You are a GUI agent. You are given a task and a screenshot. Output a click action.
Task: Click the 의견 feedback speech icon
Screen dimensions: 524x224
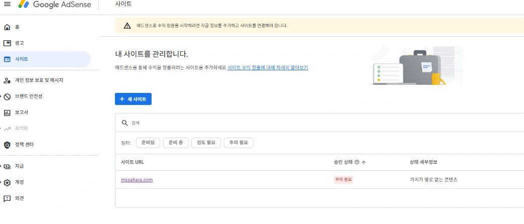(7, 198)
